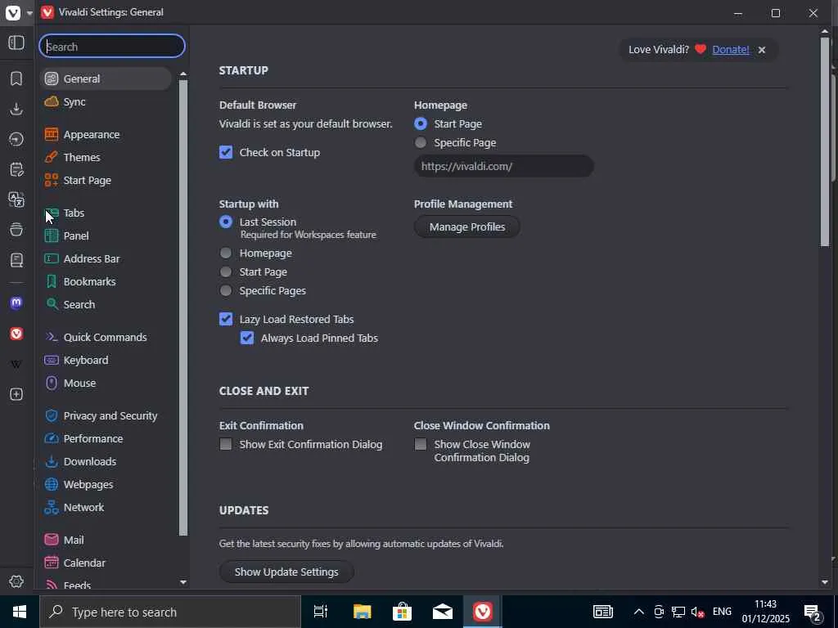This screenshot has width=838, height=628.
Task: Open Task View on taskbar
Action: tap(321, 612)
